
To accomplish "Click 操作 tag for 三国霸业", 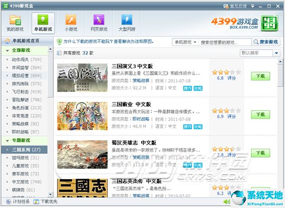I will point(187,127).
